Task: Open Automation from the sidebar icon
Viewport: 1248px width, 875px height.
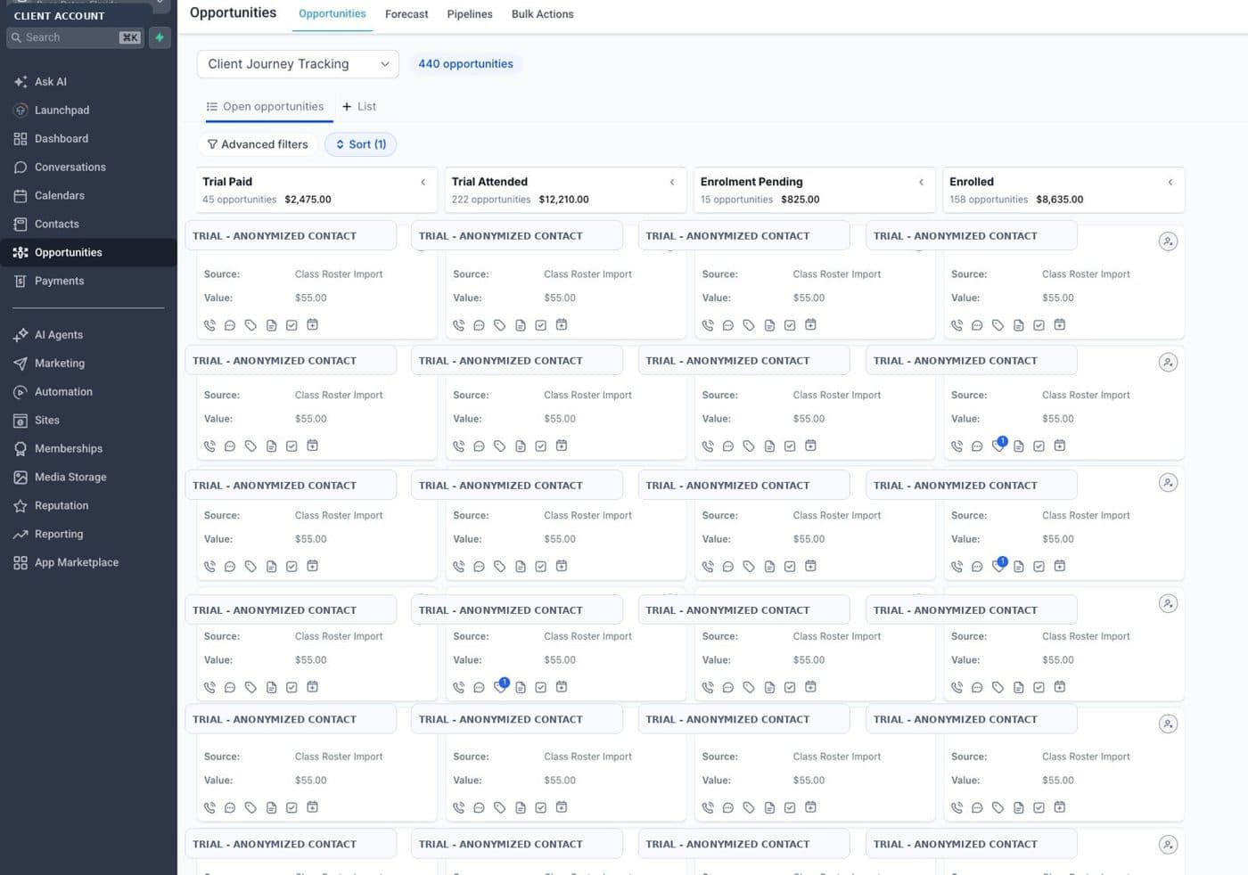Action: [21, 391]
